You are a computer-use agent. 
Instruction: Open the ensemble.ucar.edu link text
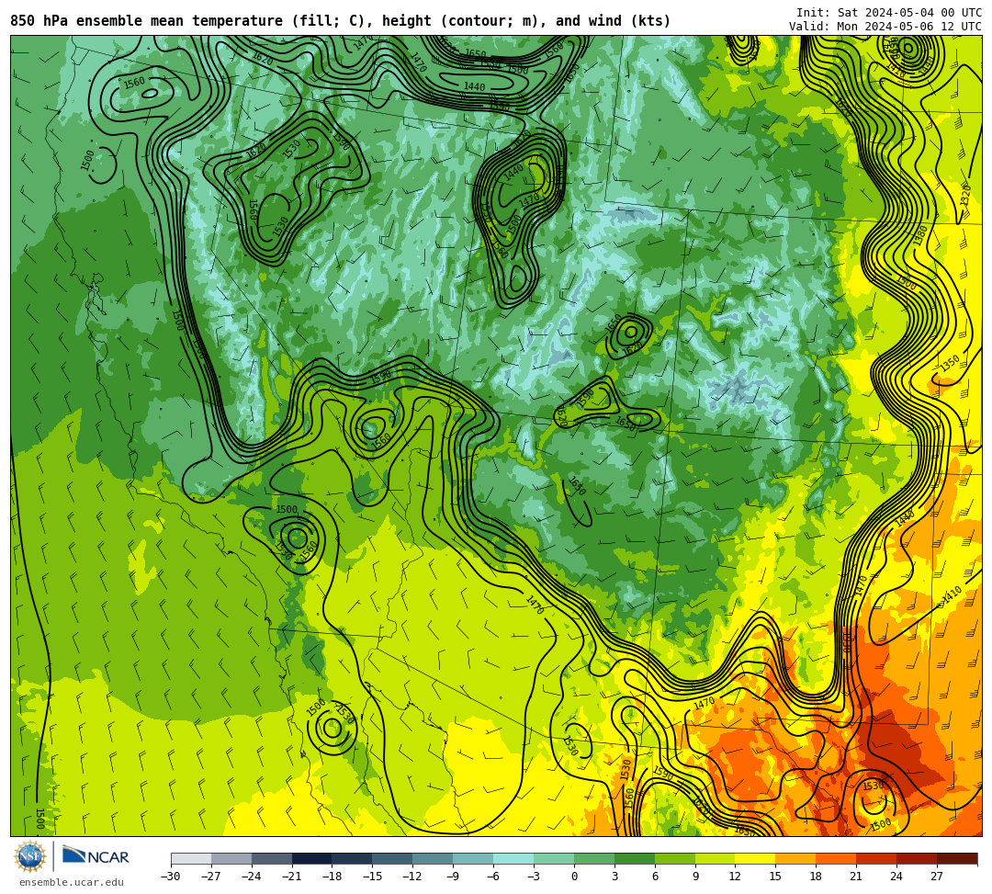pyautogui.click(x=72, y=882)
